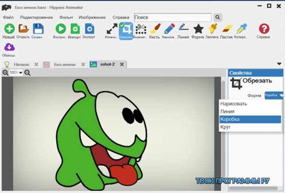Open the Редактирование menu
This screenshot has width=285, height=193.
(36, 17)
